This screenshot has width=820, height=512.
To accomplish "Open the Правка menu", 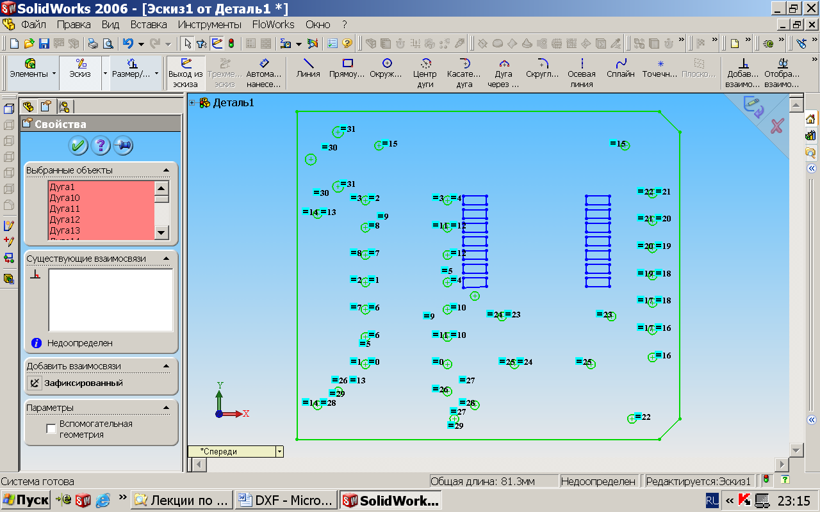I will click(x=74, y=24).
